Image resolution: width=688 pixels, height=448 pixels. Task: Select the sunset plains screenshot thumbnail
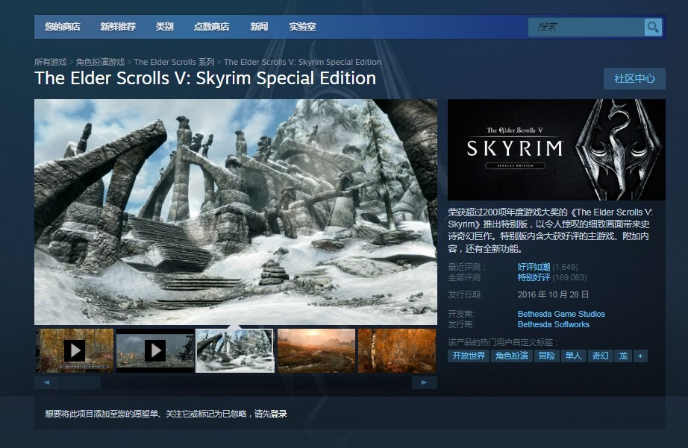[x=316, y=350]
